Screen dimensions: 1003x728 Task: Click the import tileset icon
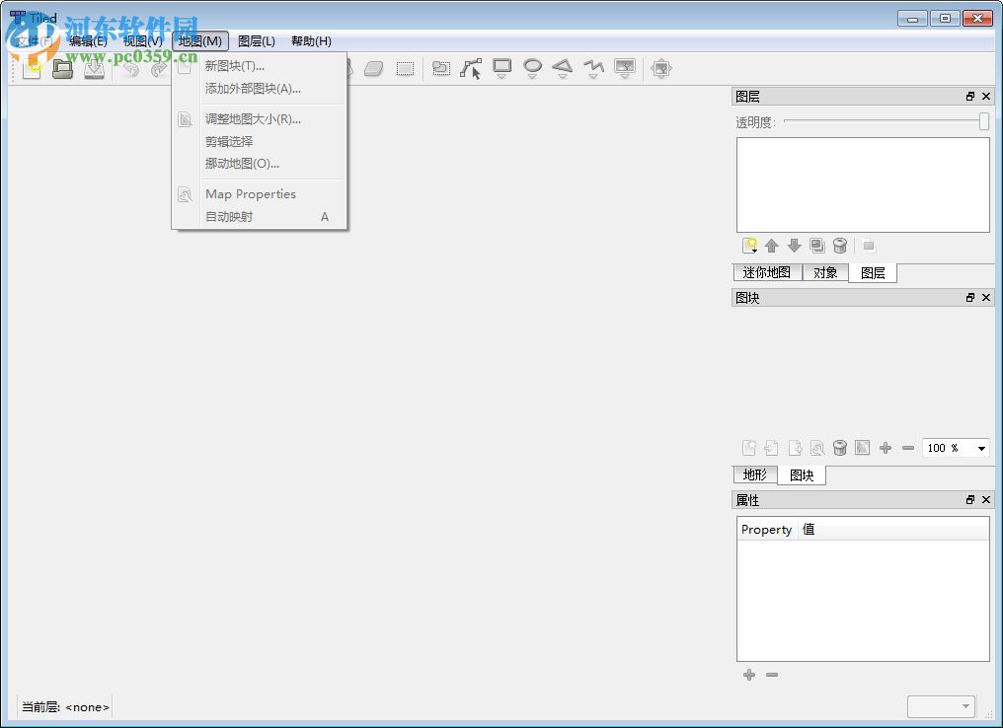point(771,448)
